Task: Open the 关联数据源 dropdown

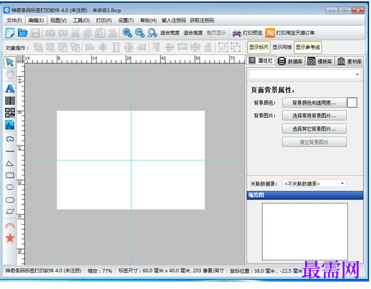Action: pyautogui.click(x=314, y=183)
